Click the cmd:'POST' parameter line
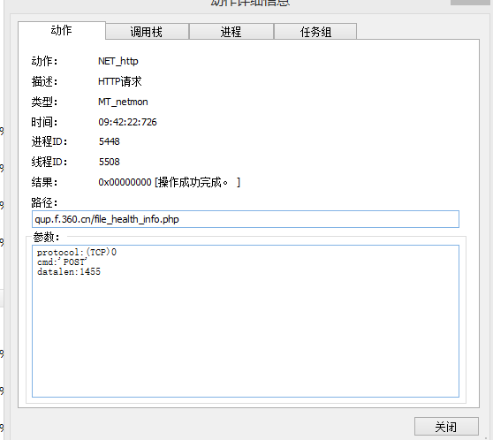 coord(62,262)
